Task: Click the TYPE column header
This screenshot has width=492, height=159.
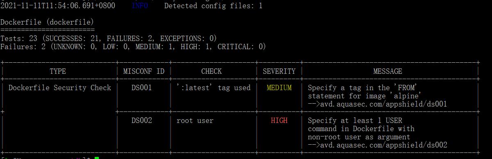Action: pyautogui.click(x=58, y=71)
